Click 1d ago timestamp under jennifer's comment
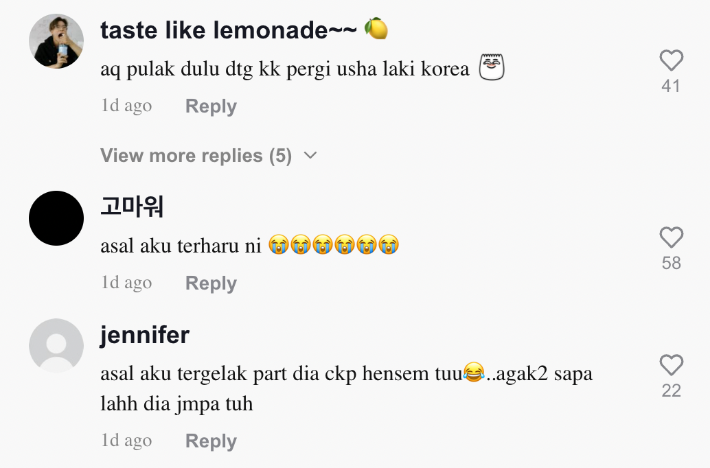Viewport: 710px width, 468px height. (x=126, y=441)
